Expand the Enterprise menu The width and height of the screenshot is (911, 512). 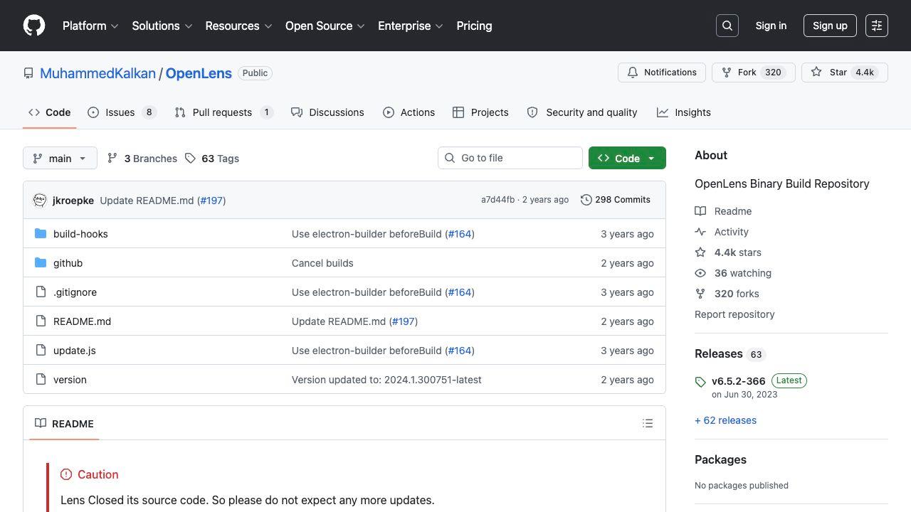pyautogui.click(x=411, y=26)
